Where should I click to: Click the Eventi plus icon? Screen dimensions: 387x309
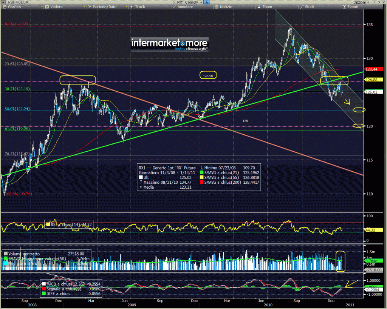click(344, 7)
